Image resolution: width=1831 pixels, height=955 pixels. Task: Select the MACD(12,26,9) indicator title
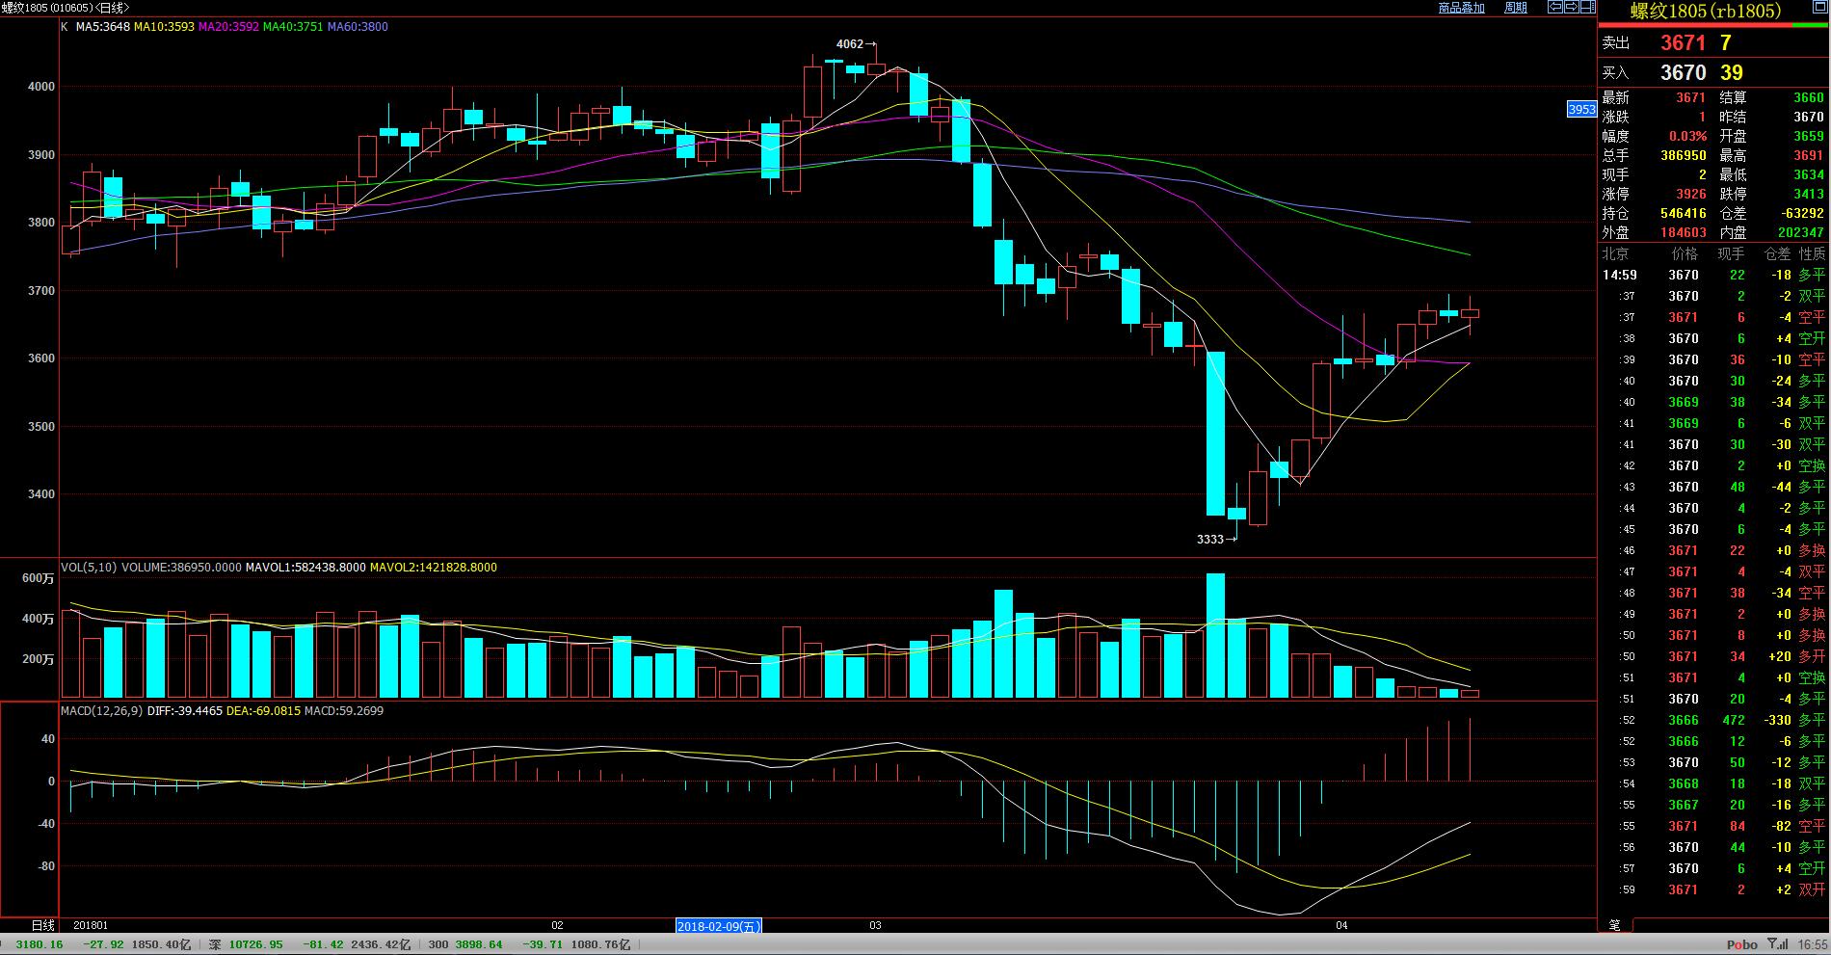(x=101, y=711)
